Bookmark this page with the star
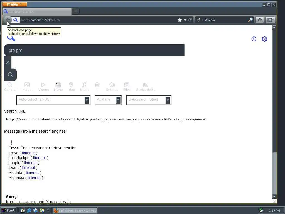The image size is (285, 214). 180,20
